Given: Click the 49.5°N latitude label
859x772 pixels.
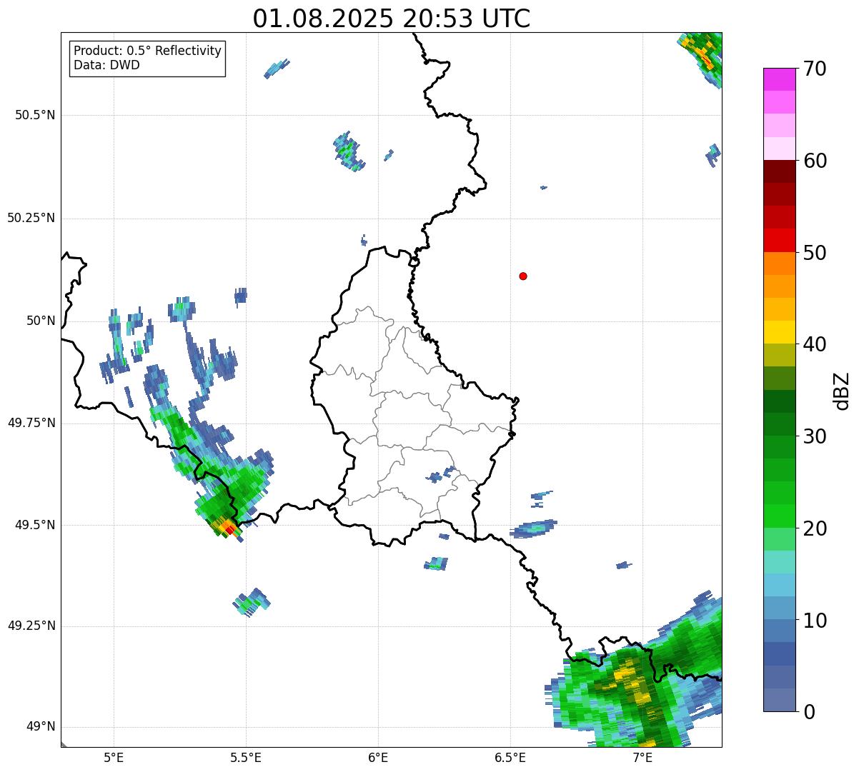Looking at the screenshot, I should [35, 525].
